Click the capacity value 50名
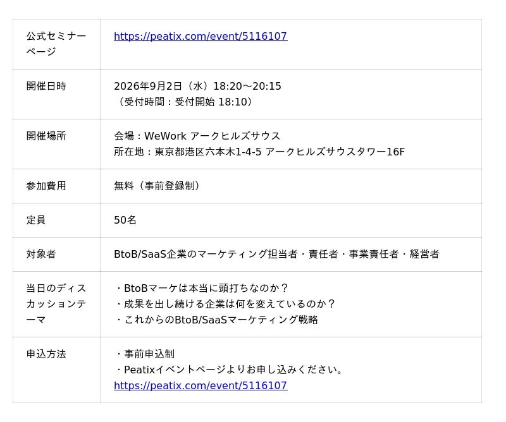 [x=125, y=220]
